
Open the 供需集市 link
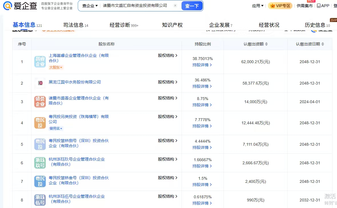[x=304, y=6]
